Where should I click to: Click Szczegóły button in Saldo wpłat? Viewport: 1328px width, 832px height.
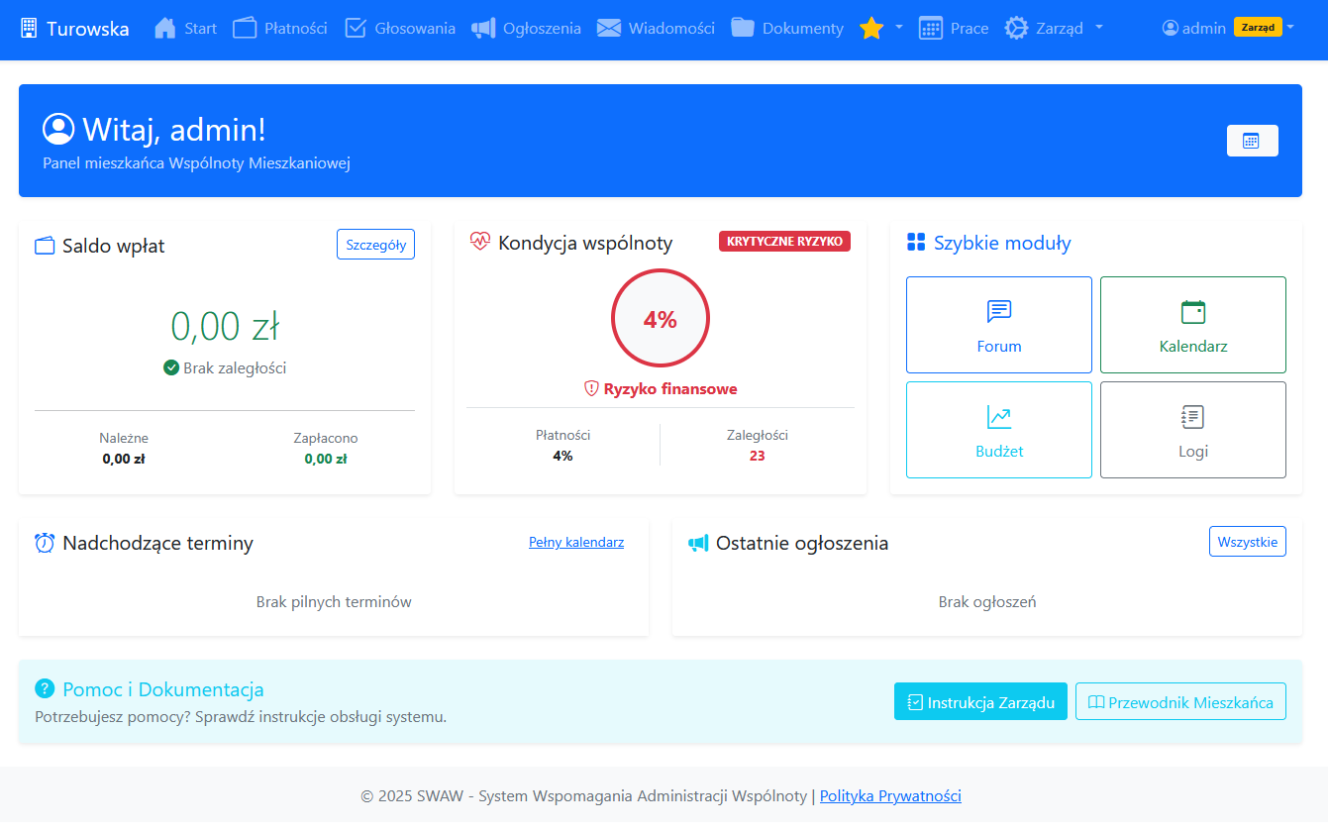coord(375,245)
